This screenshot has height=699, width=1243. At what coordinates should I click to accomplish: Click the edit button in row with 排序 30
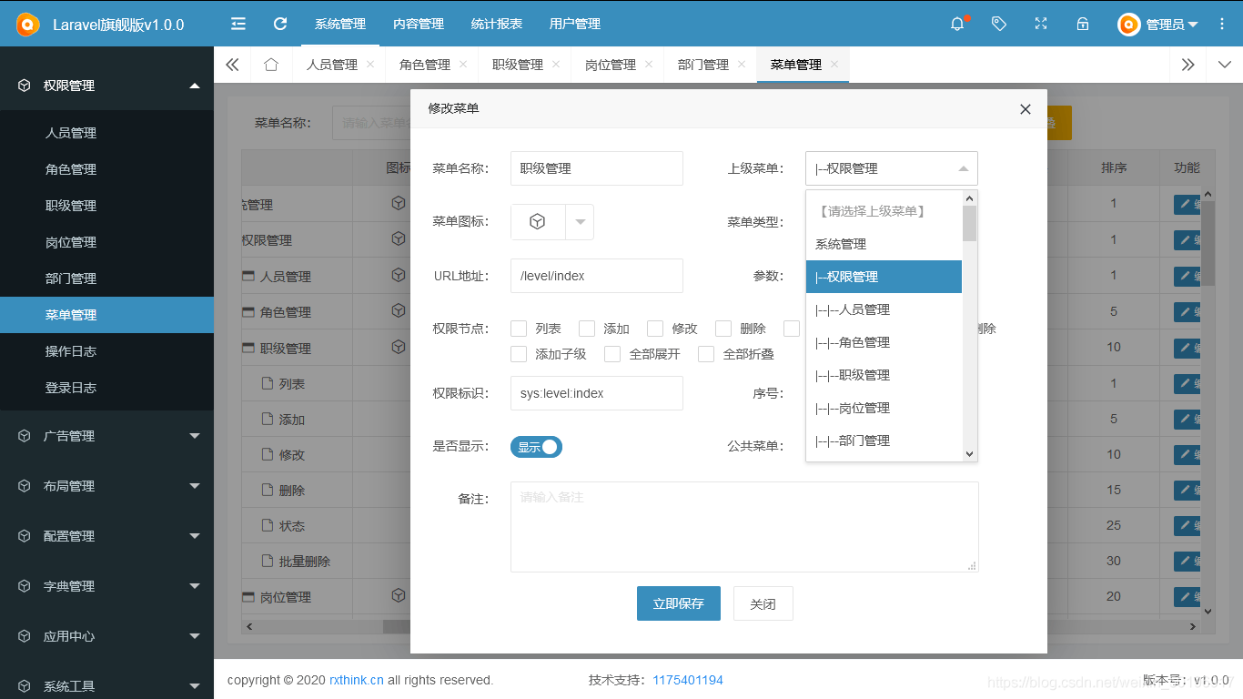[1187, 562]
